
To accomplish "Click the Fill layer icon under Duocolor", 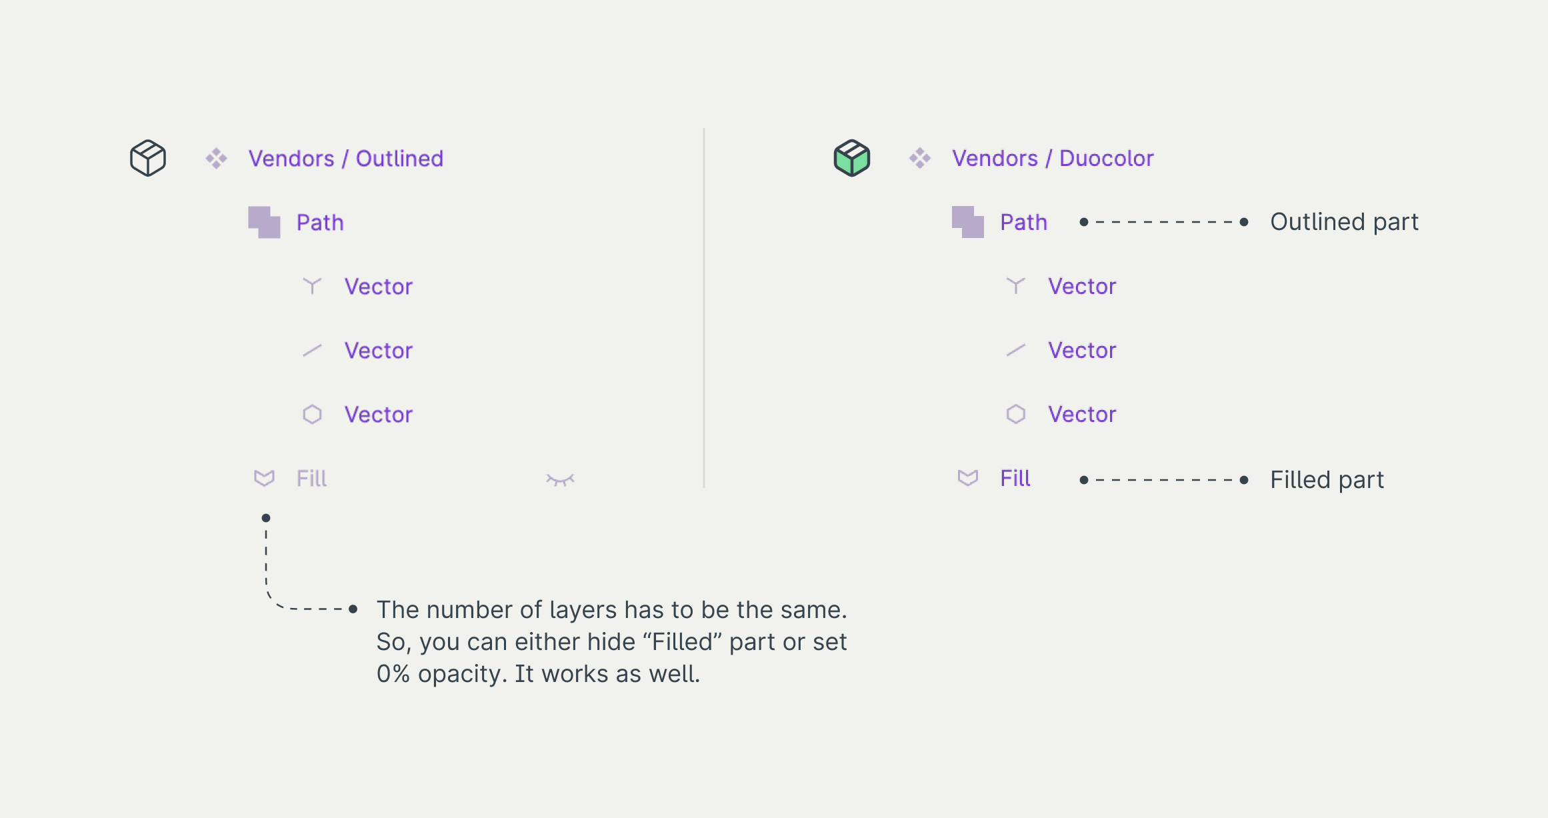I will (967, 478).
